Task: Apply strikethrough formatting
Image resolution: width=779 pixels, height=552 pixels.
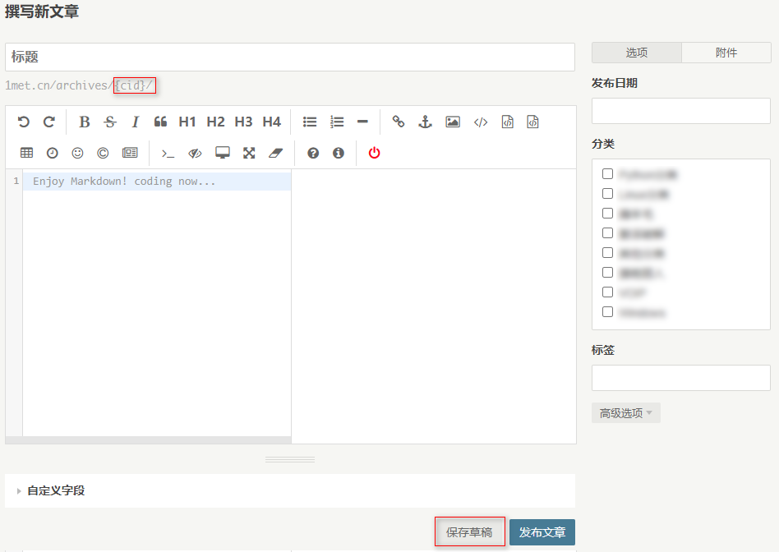Action: point(110,122)
